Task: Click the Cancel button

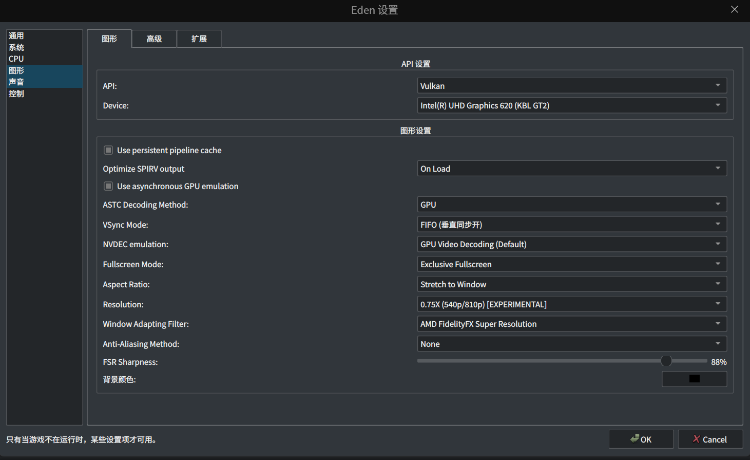Action: click(710, 439)
